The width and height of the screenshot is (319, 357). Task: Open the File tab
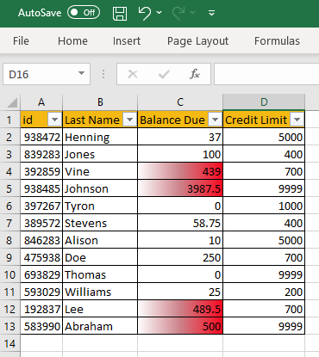coord(21,41)
